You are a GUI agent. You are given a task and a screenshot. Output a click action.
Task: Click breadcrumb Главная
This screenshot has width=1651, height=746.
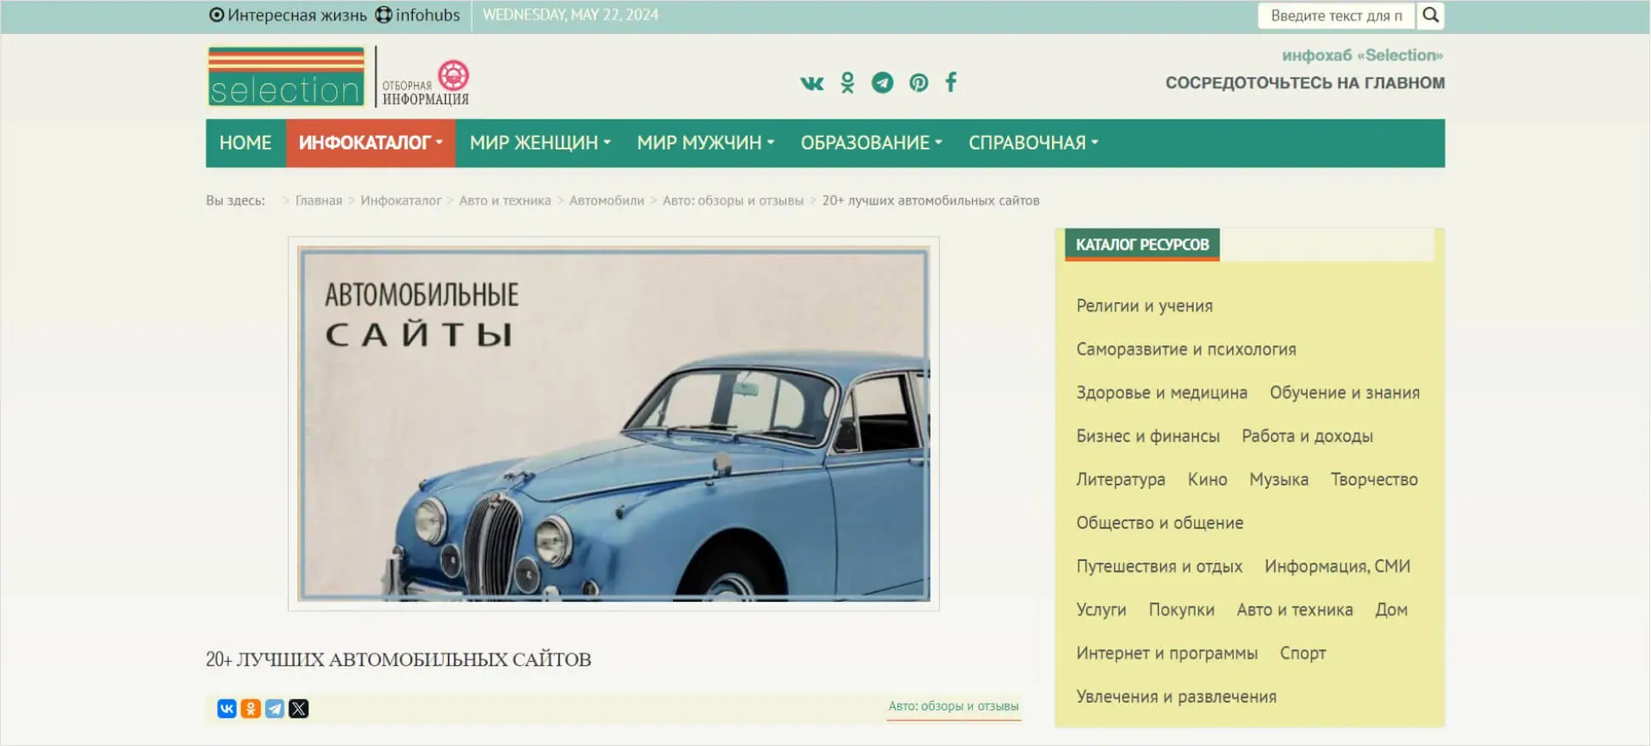click(x=319, y=201)
